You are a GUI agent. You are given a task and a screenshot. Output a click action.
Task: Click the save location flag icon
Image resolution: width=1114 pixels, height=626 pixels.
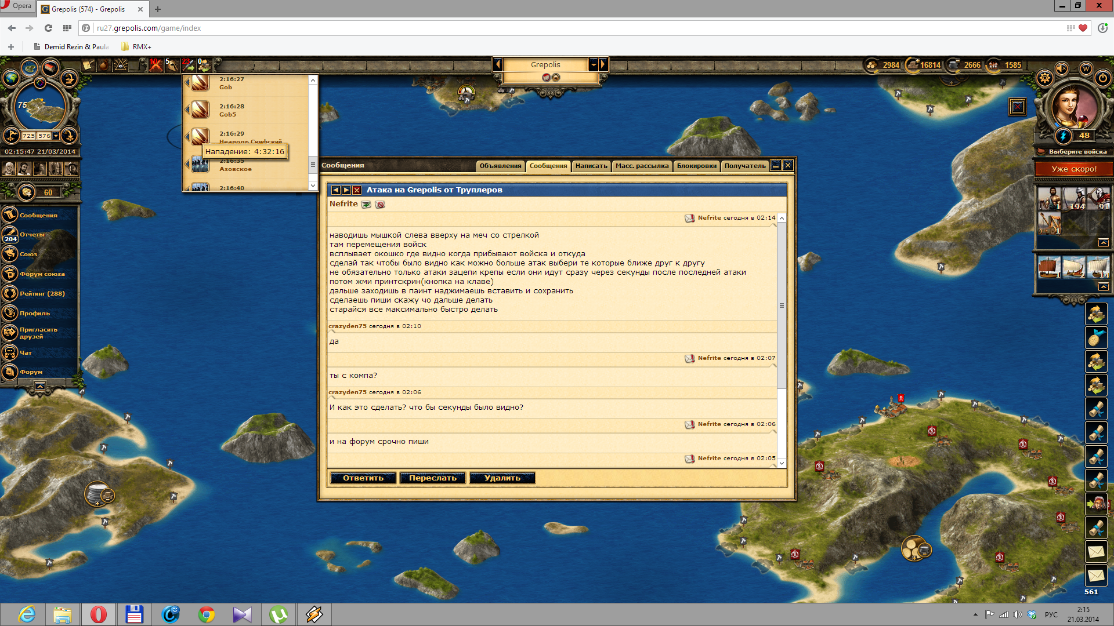(11, 136)
